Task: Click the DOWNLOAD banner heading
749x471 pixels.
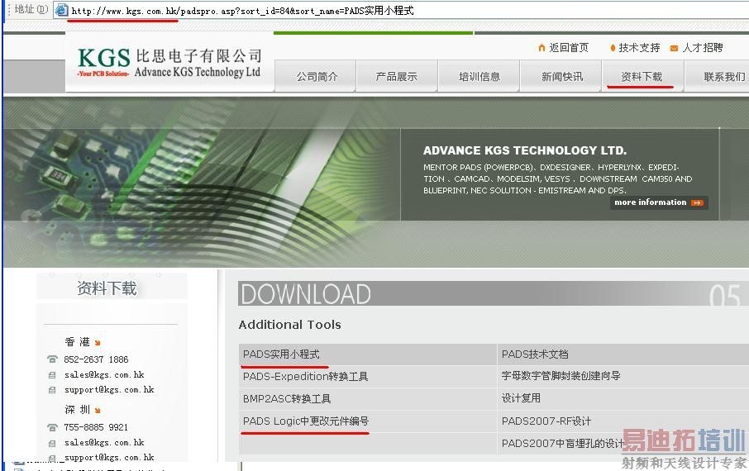Action: tap(306, 294)
